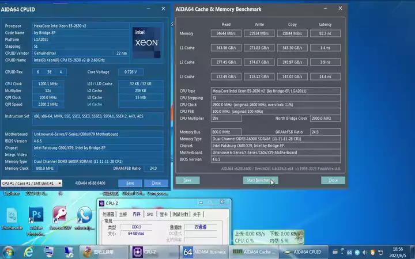Click the L2 Cache Copy 245.97 GB/s field
415x259 pixels.
point(292,62)
